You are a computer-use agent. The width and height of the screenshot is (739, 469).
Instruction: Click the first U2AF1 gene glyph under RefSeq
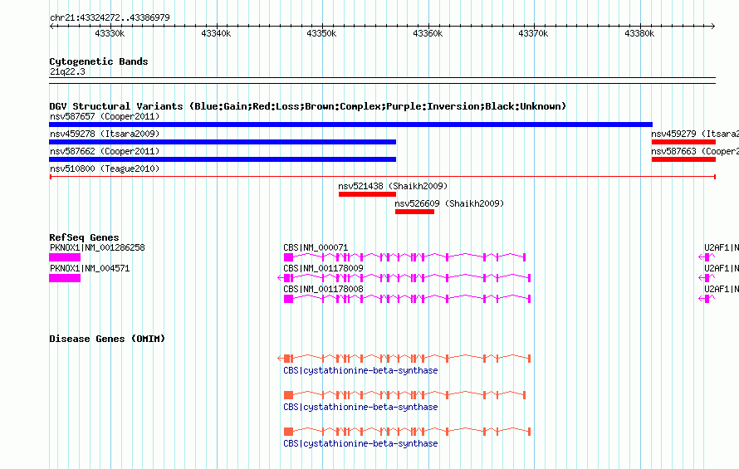(x=707, y=257)
